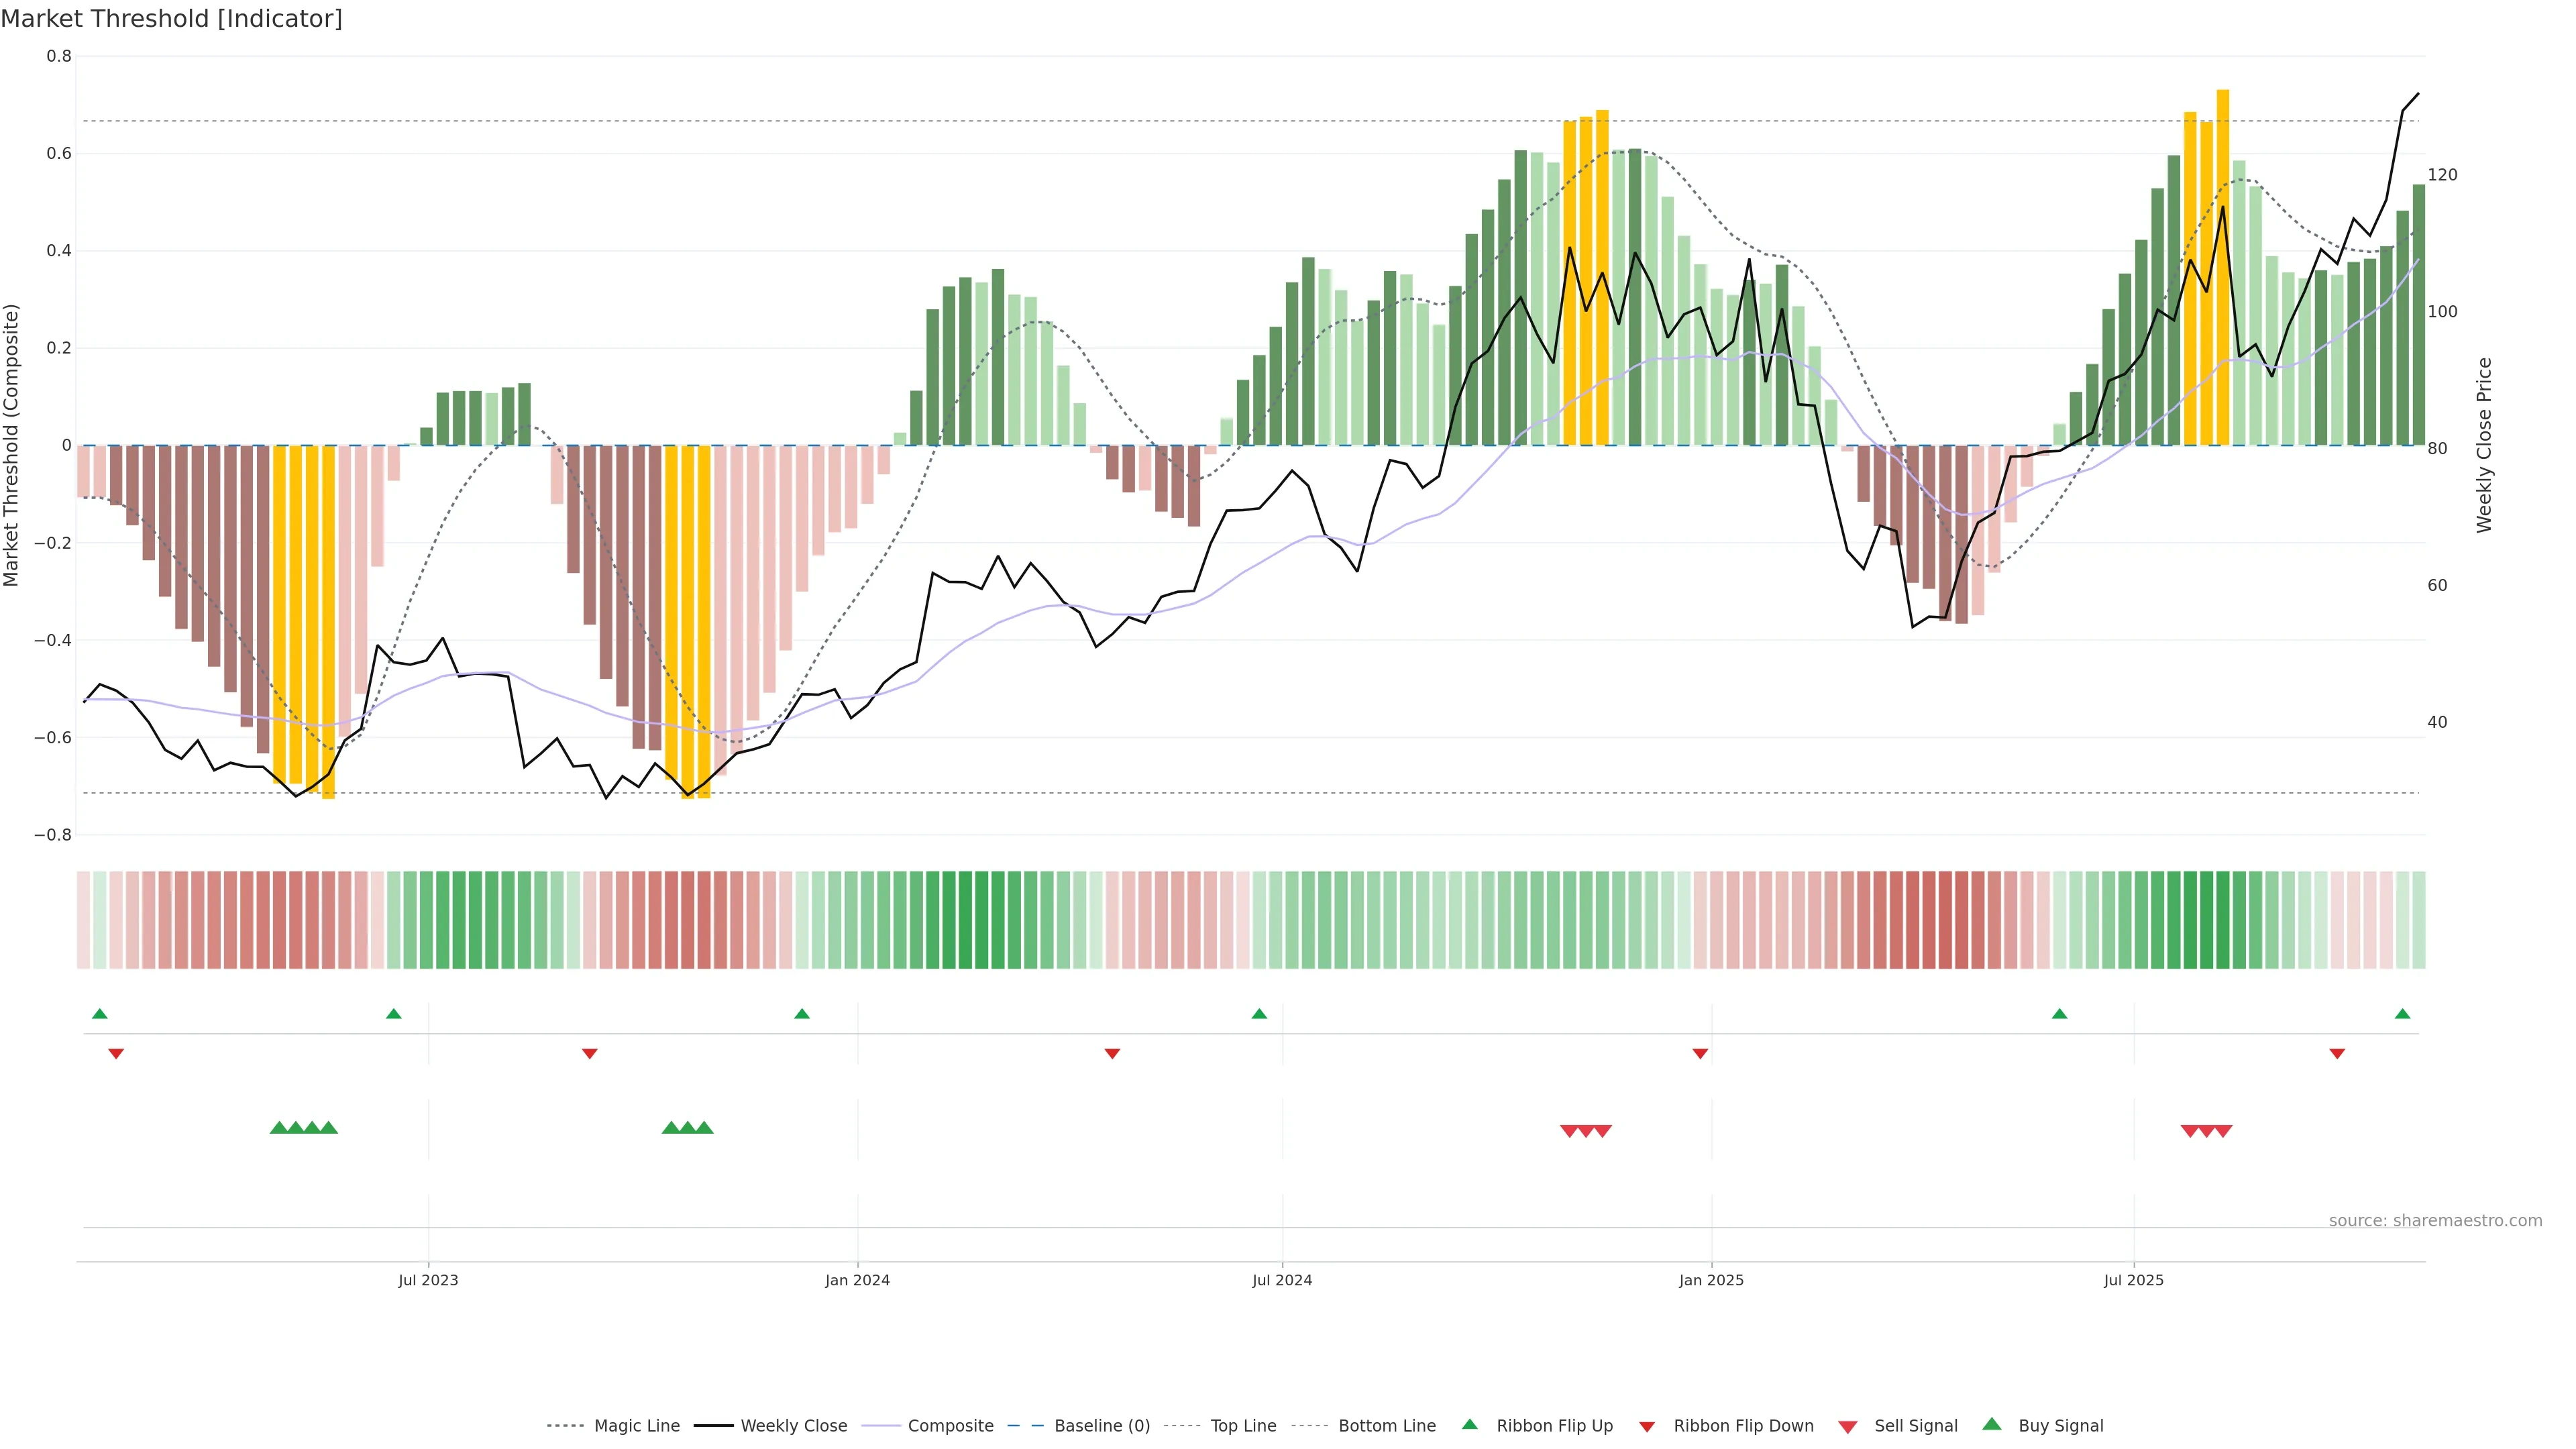Click the first green ribbon flip up marker

click(x=100, y=1014)
